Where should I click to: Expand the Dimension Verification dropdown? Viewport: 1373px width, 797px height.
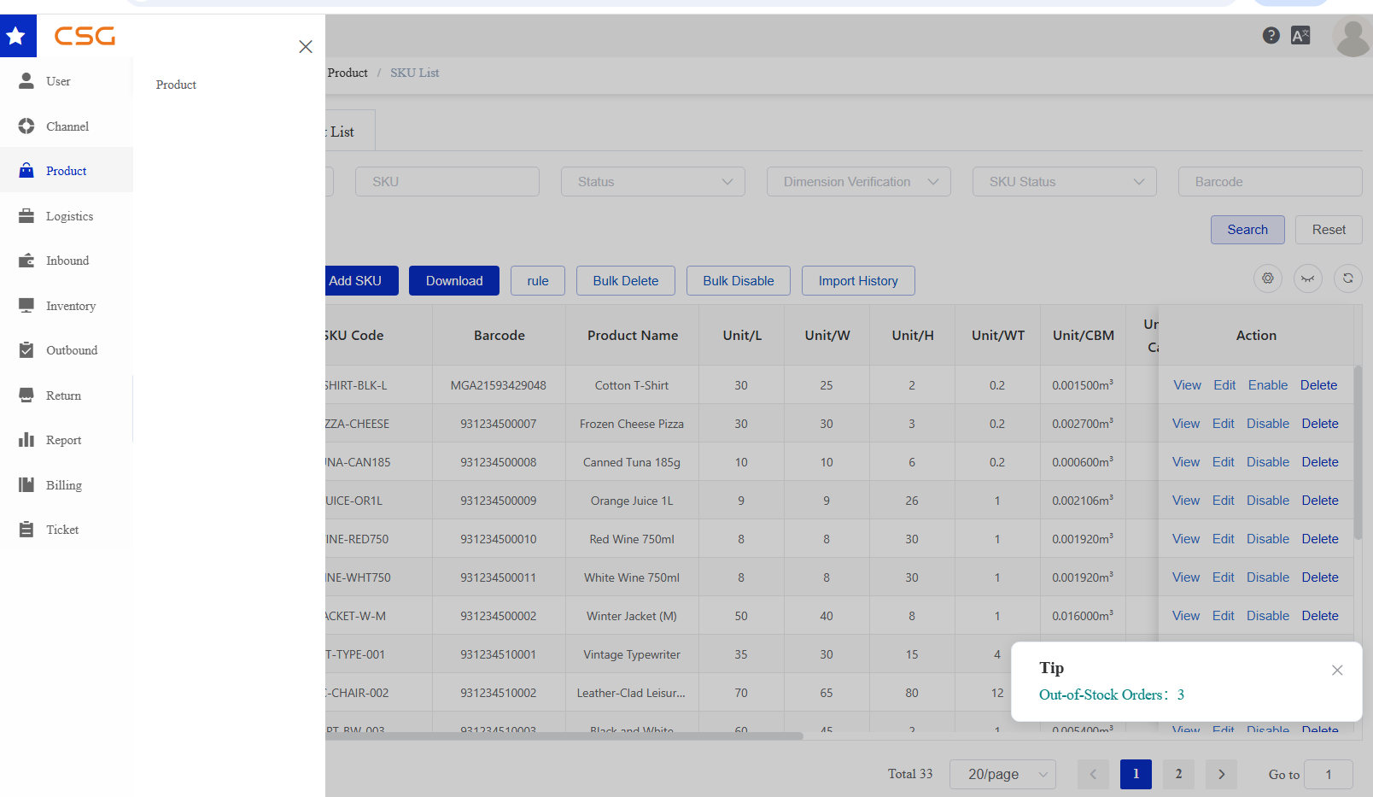click(859, 182)
